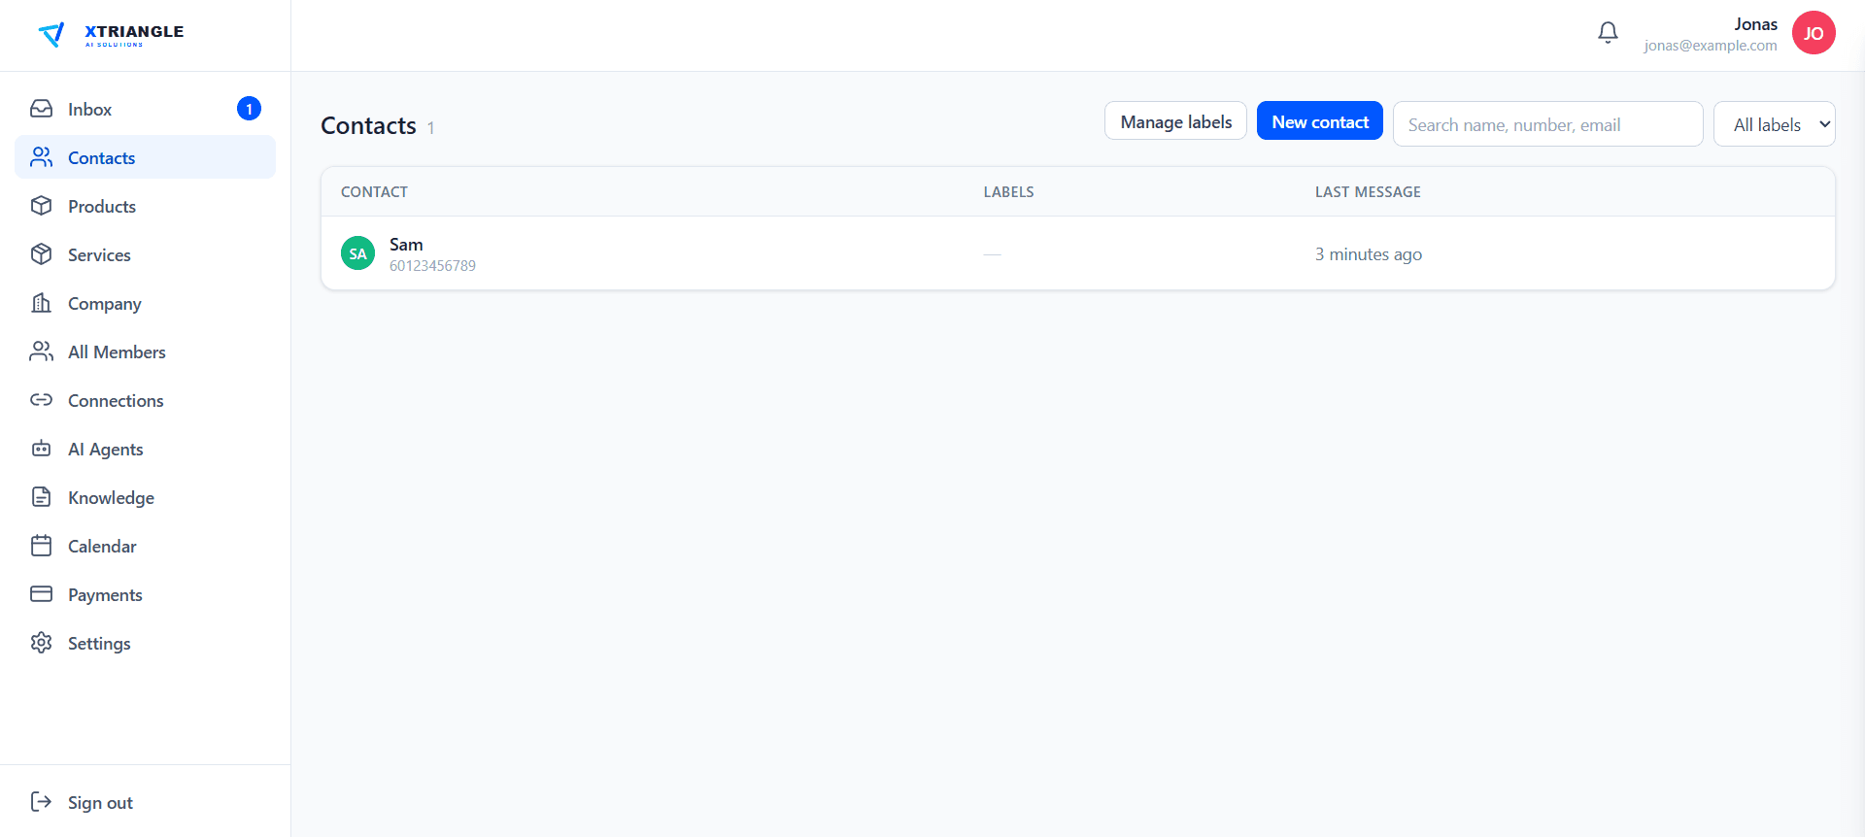This screenshot has width=1865, height=837.
Task: Click the Contacts page heading
Action: tap(368, 126)
